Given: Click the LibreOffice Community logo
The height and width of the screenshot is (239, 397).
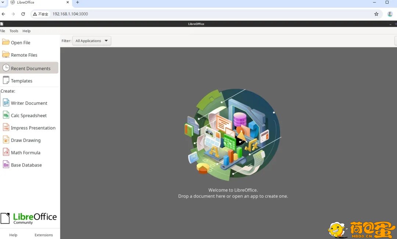Looking at the screenshot, I should (x=29, y=218).
